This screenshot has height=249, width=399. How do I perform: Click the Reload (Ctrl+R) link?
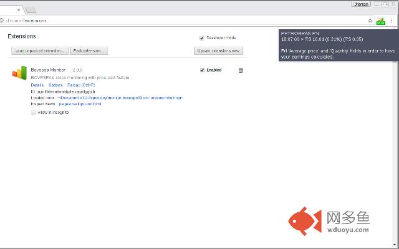(x=81, y=85)
